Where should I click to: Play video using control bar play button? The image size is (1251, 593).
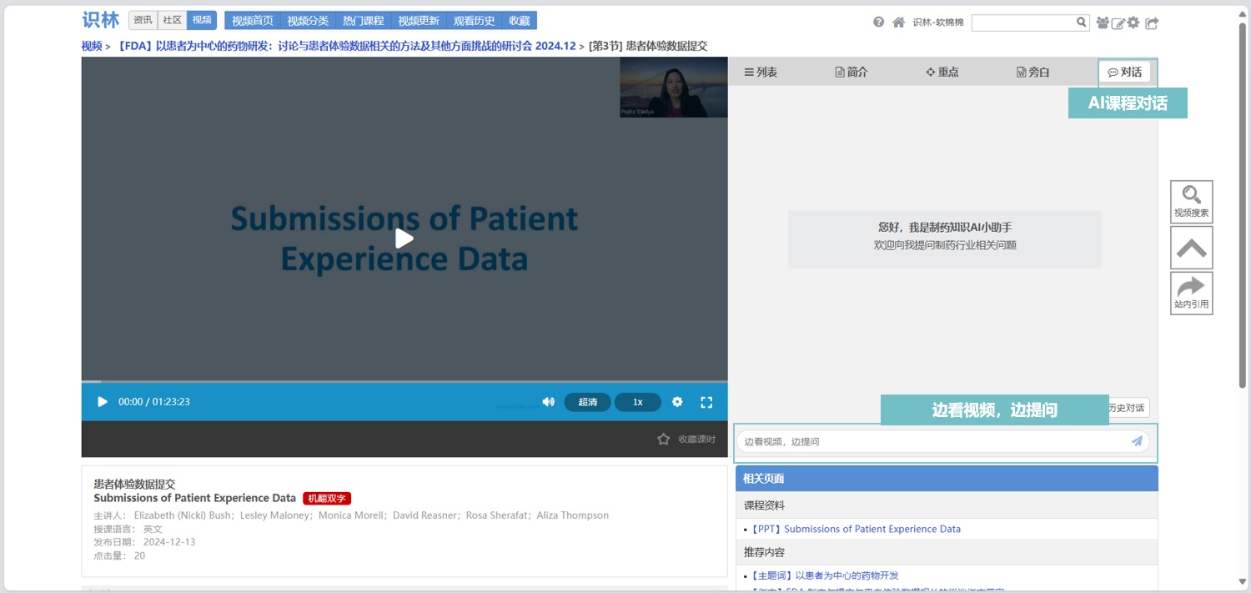coord(103,402)
